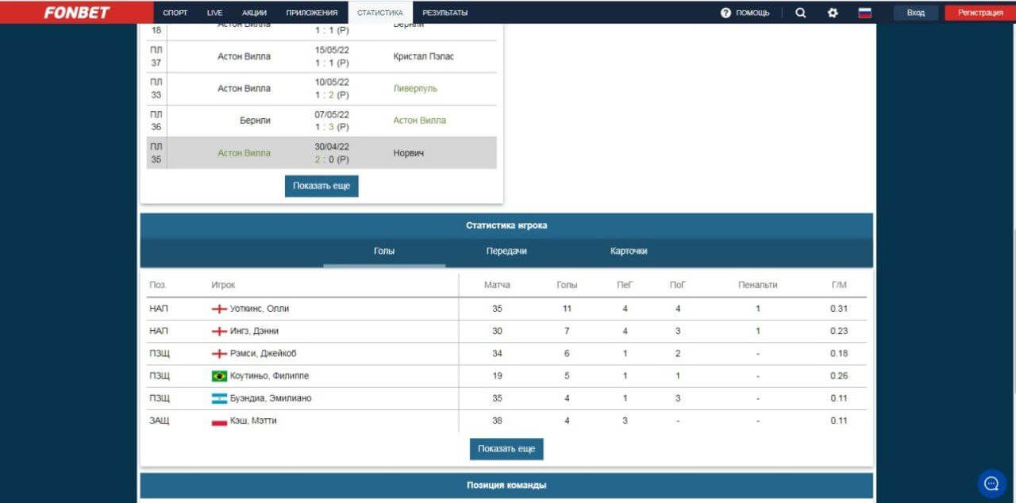Switch to the Передачи tab
This screenshot has width=1016, height=503.
coord(506,251)
